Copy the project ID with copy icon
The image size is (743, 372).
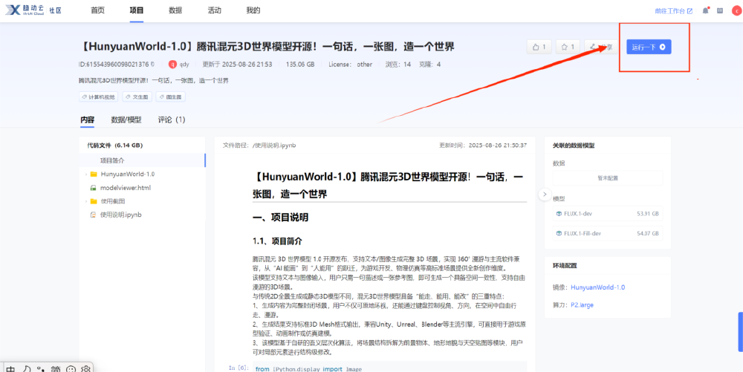click(152, 64)
